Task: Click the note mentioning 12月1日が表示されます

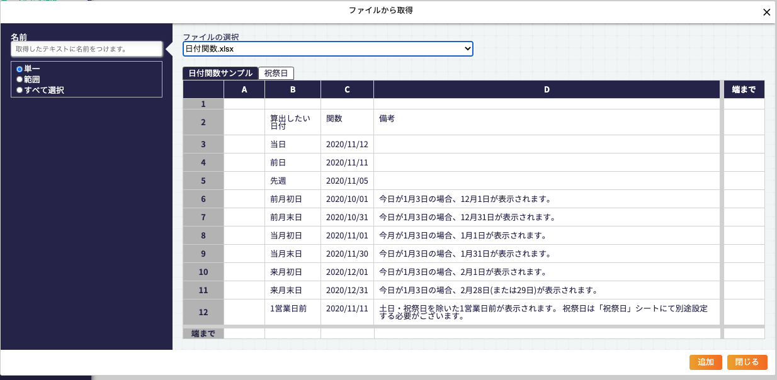Action: point(547,199)
